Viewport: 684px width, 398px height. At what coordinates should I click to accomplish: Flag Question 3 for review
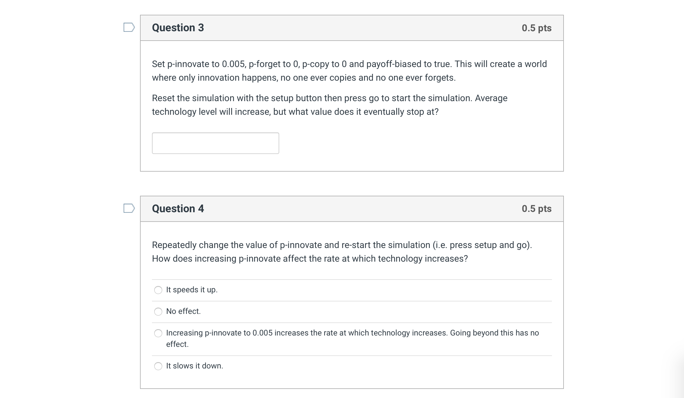[x=129, y=28]
